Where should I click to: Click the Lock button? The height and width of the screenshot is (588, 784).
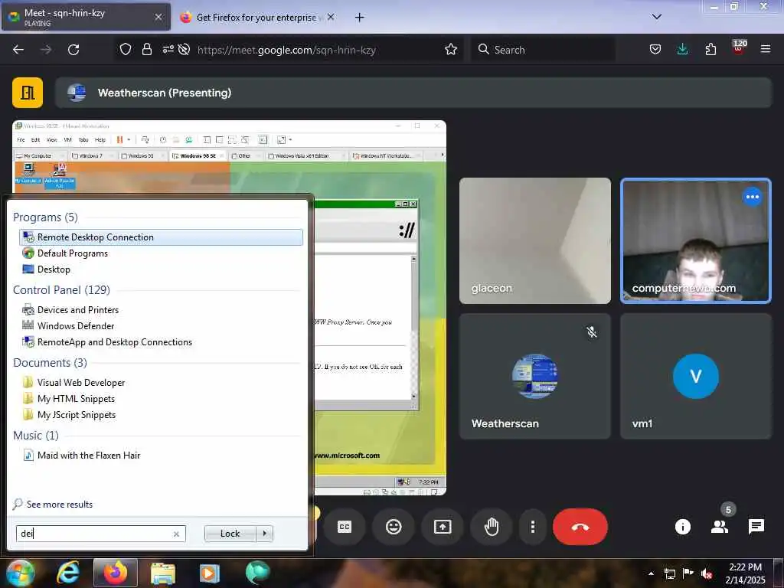tap(230, 534)
